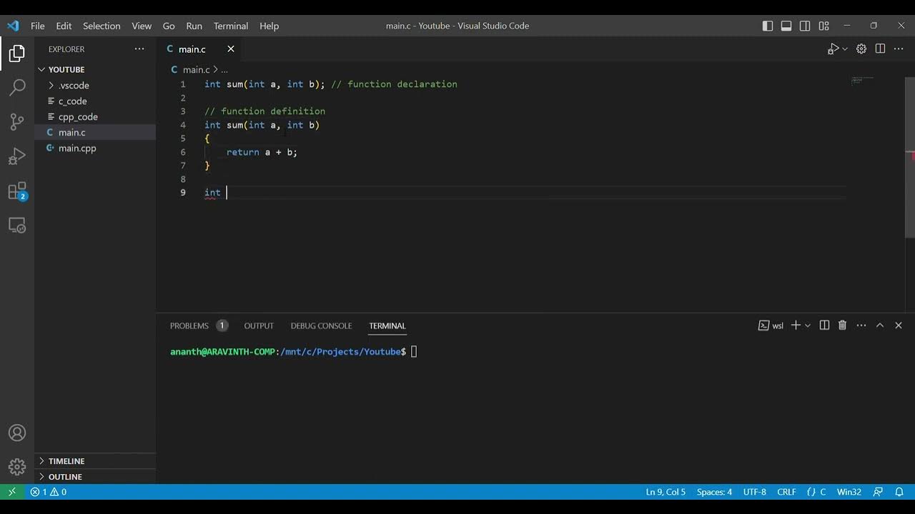Toggle the bottom panel layout button
Image resolution: width=915 pixels, height=514 pixels.
pyautogui.click(x=786, y=26)
